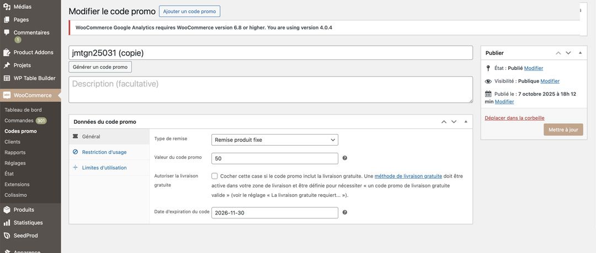596x253 pixels.
Task: Enable the free shipping checkbox
Action: click(215, 176)
